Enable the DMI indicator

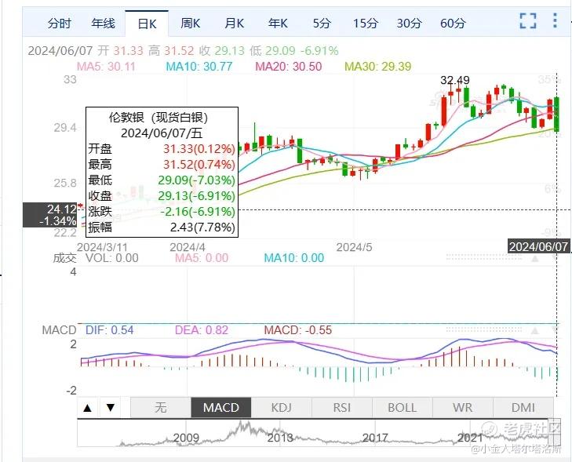[523, 407]
